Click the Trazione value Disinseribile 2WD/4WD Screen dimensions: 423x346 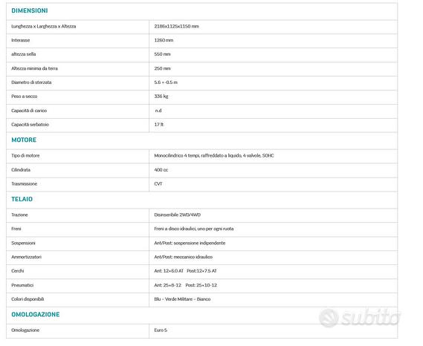click(178, 215)
